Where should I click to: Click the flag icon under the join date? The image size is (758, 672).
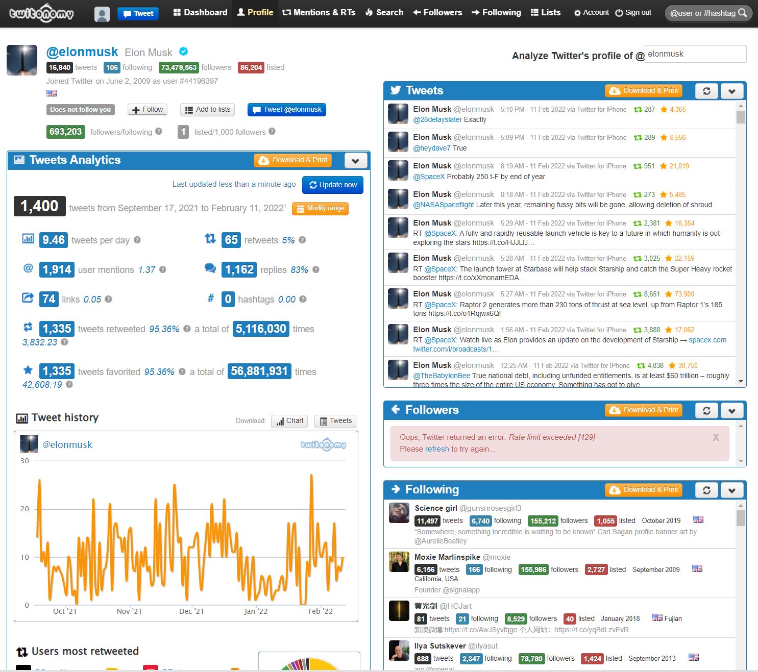(52, 93)
